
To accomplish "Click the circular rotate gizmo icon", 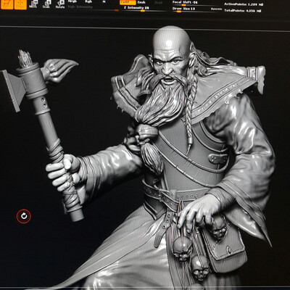I will [x=24, y=216].
